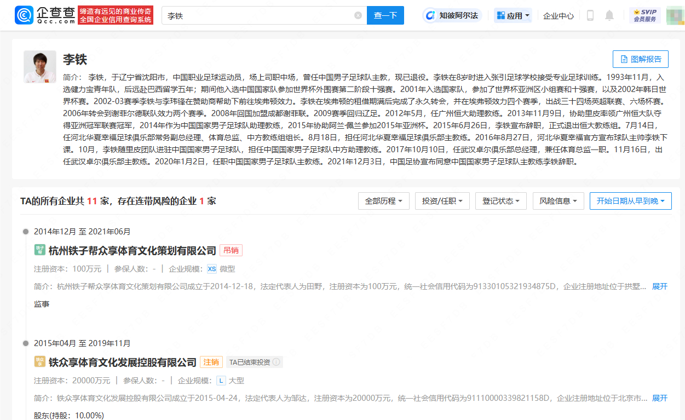Click the 铁众享体育 company logo icon

click(39, 362)
